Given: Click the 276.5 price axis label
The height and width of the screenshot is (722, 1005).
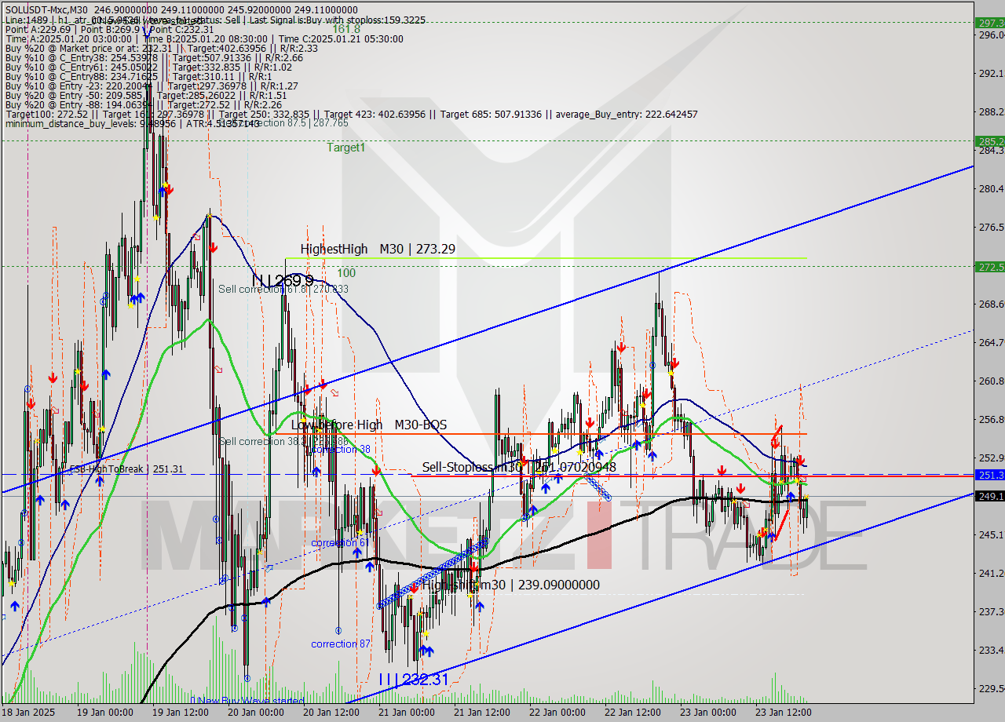Looking at the screenshot, I should (992, 227).
